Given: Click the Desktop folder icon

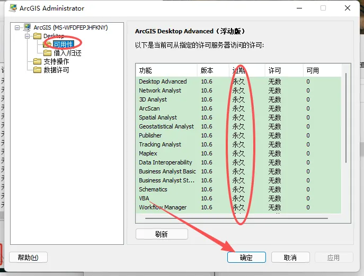Looking at the screenshot, I should [x=37, y=36].
